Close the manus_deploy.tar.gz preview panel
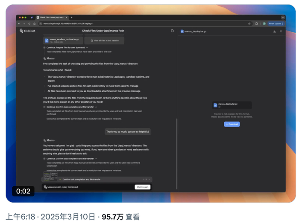The height and width of the screenshot is (223, 299). pos(281,32)
